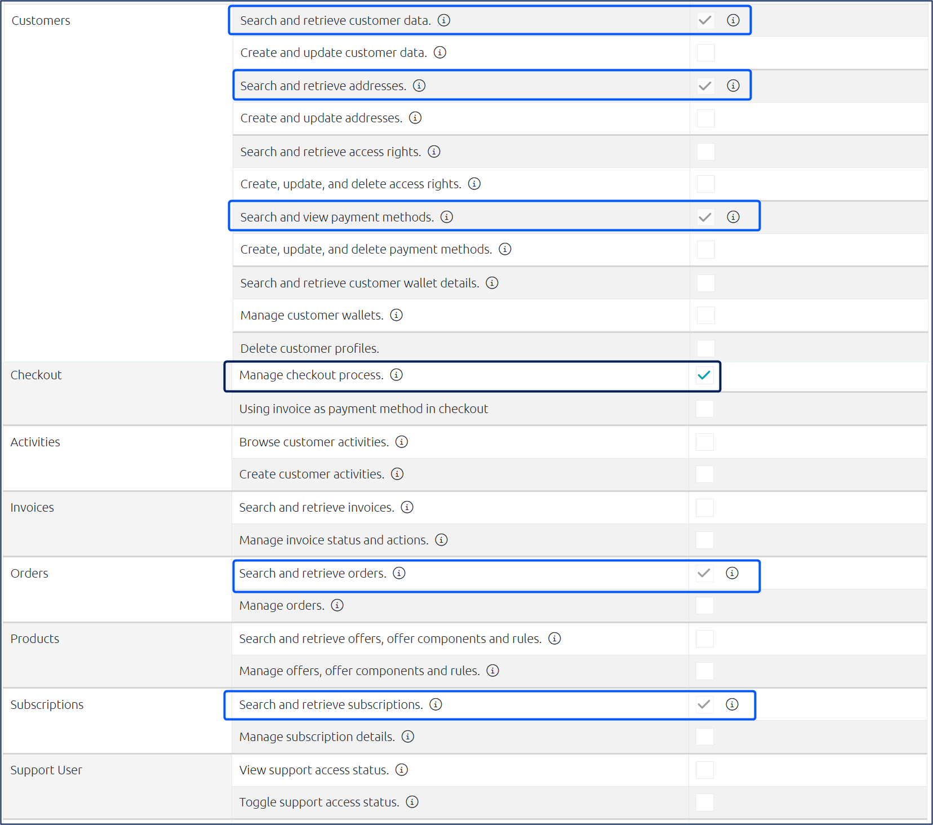Viewport: 933px width, 825px height.
Task: Click info icon after 'Browse customer activities'
Action: click(402, 442)
